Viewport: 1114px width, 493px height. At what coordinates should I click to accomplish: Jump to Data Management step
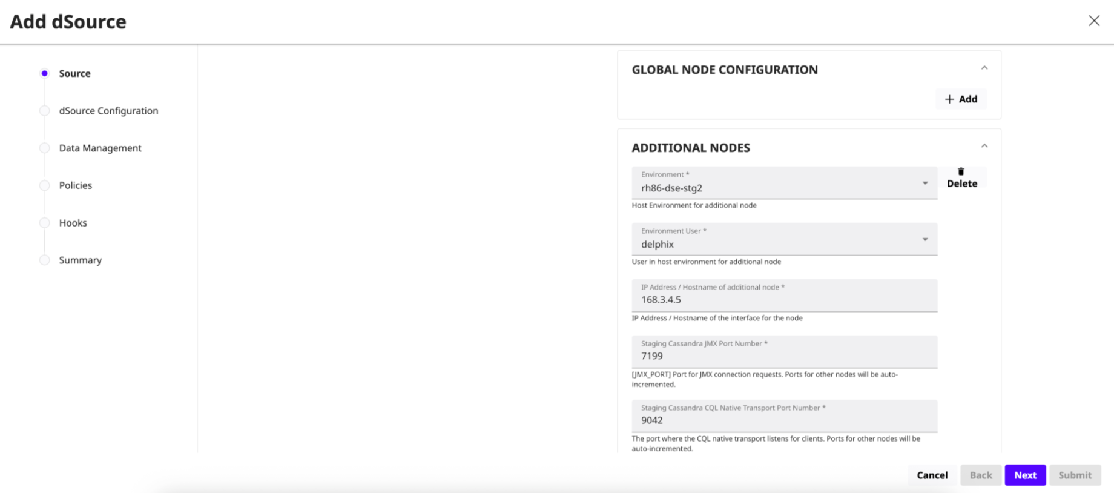[100, 148]
